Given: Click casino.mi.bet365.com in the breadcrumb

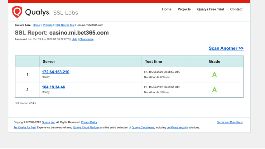Looking at the screenshot, I should [x=90, y=25].
